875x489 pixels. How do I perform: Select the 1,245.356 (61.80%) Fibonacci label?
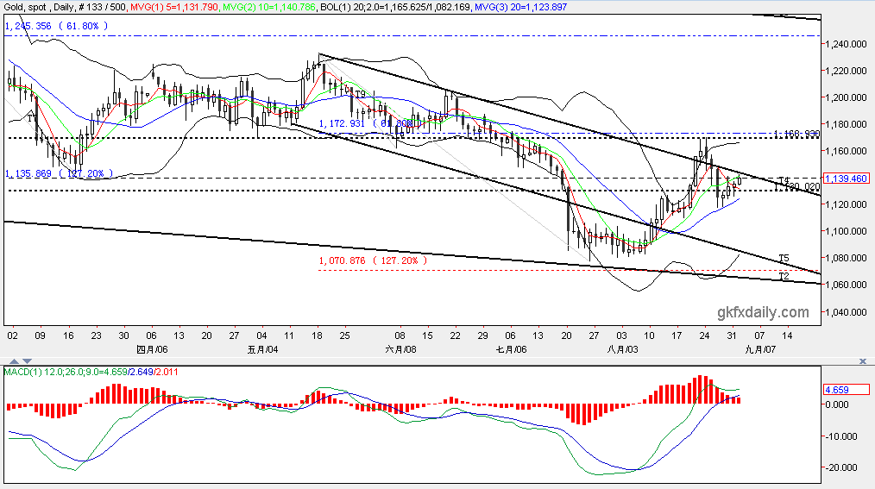coord(56,26)
